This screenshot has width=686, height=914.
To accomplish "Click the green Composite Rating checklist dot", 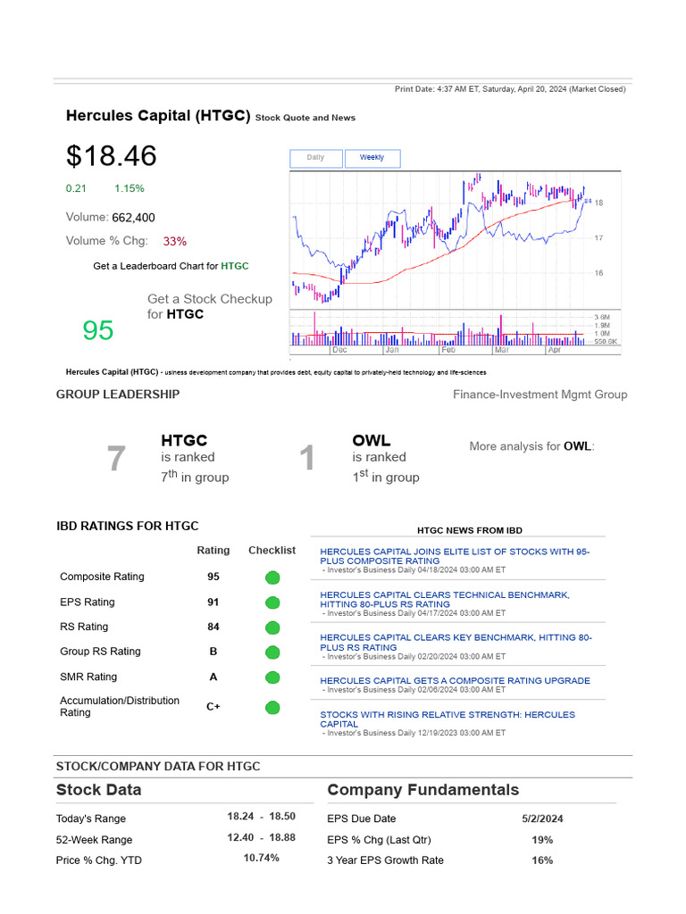I will [272, 577].
